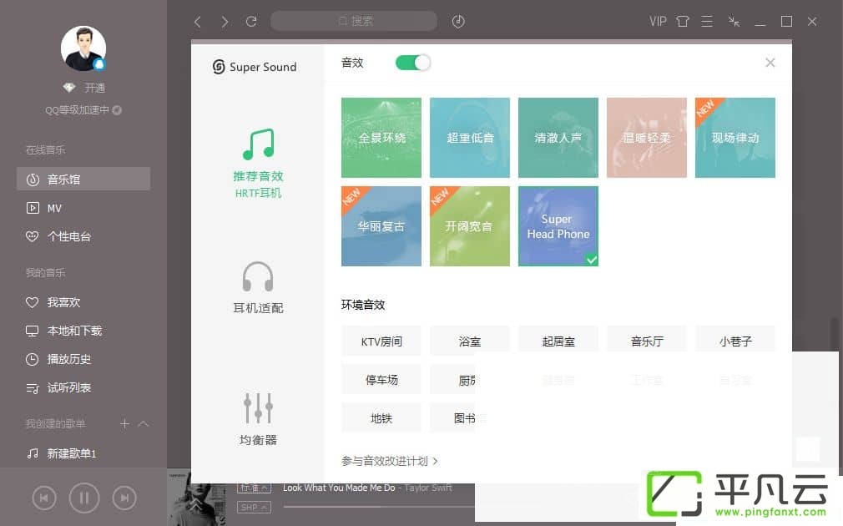Click QQ等级加速中 status text
This screenshot has width=843, height=526.
[x=77, y=110]
